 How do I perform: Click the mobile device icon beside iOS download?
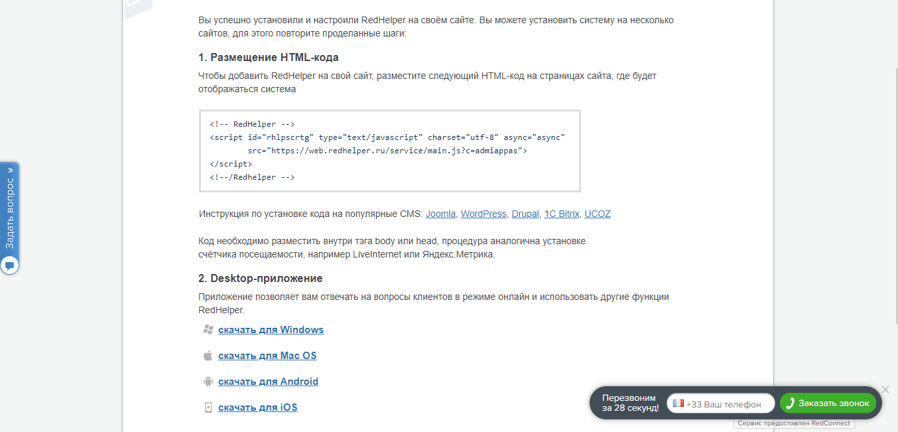[x=208, y=407]
